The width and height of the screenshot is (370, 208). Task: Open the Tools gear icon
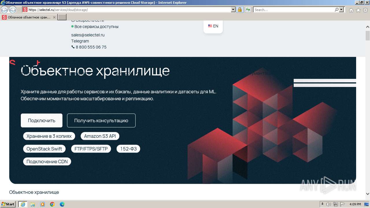(x=365, y=10)
